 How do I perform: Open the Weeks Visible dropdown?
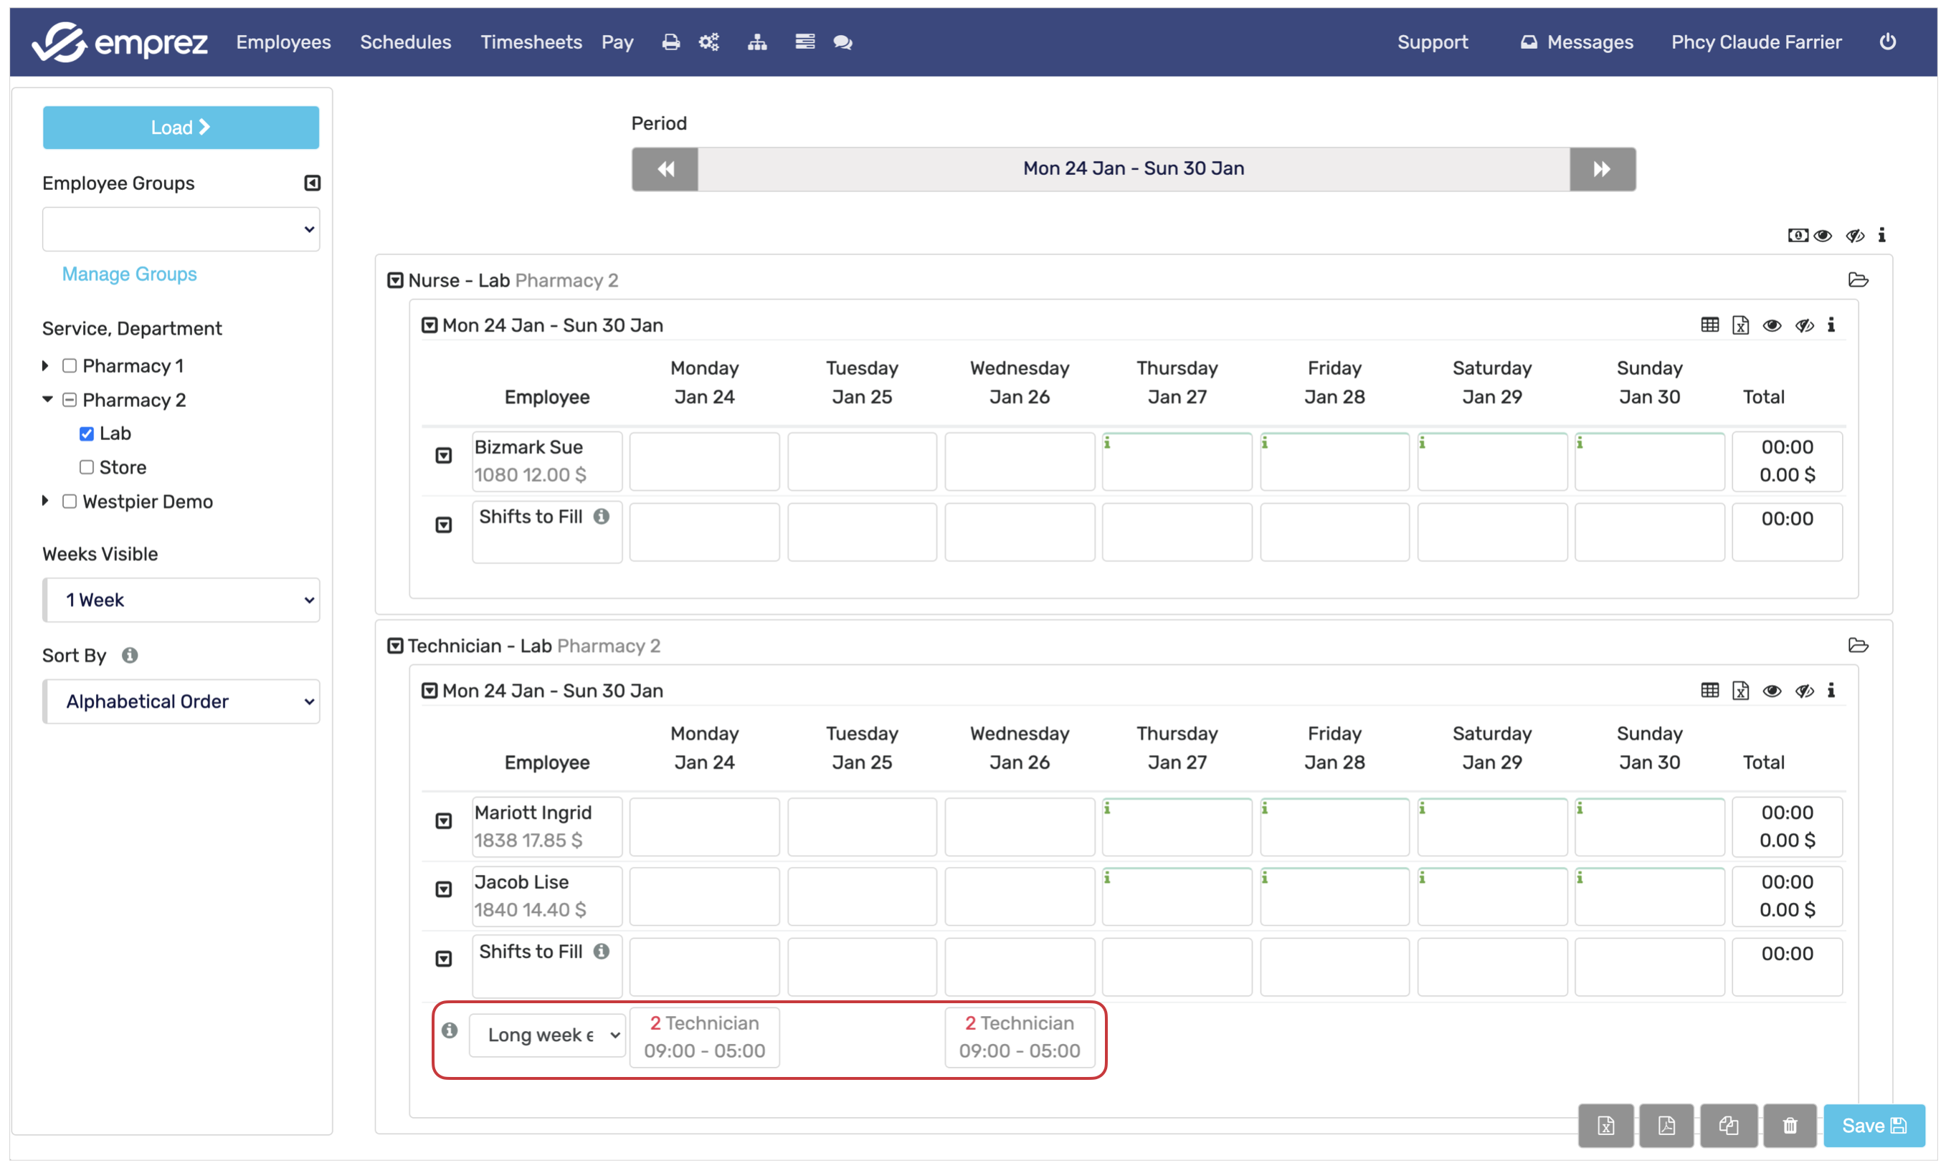coord(181,600)
